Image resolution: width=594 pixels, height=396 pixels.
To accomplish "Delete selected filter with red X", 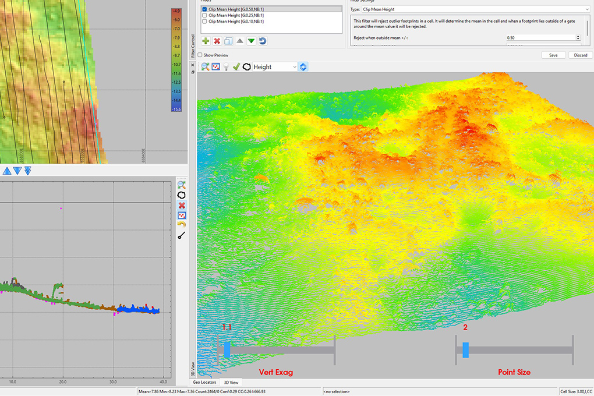I will pos(217,41).
